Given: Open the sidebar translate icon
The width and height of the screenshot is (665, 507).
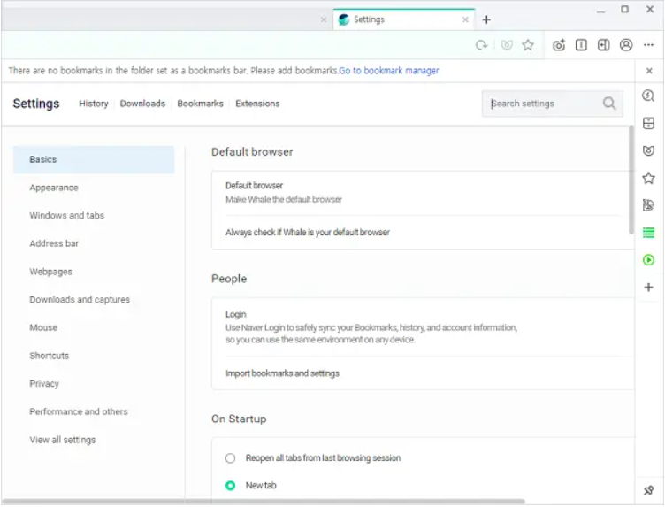Looking at the screenshot, I should [x=648, y=205].
